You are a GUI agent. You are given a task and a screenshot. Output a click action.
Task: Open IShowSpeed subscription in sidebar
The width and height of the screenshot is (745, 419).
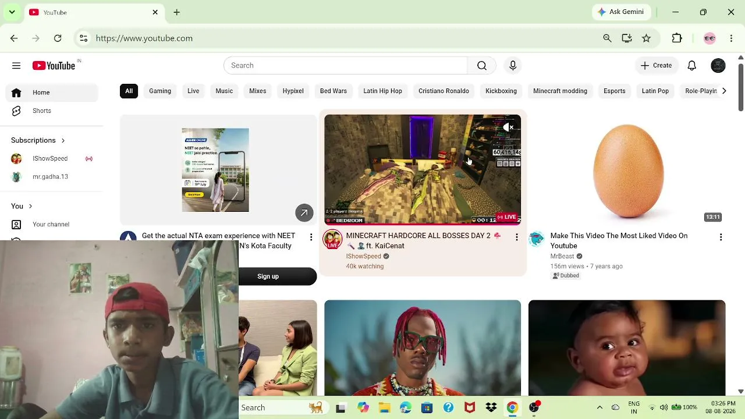(52, 159)
